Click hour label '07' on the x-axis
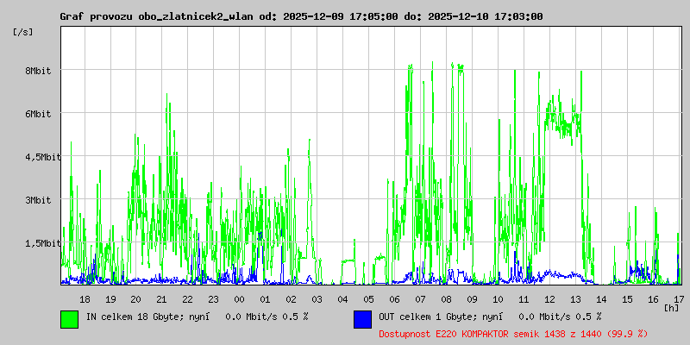 pyautogui.click(x=420, y=299)
